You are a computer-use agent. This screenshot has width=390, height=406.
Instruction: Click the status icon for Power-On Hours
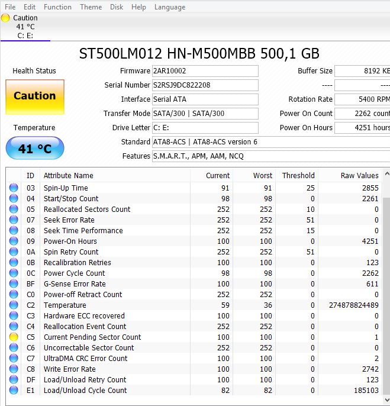point(14,241)
